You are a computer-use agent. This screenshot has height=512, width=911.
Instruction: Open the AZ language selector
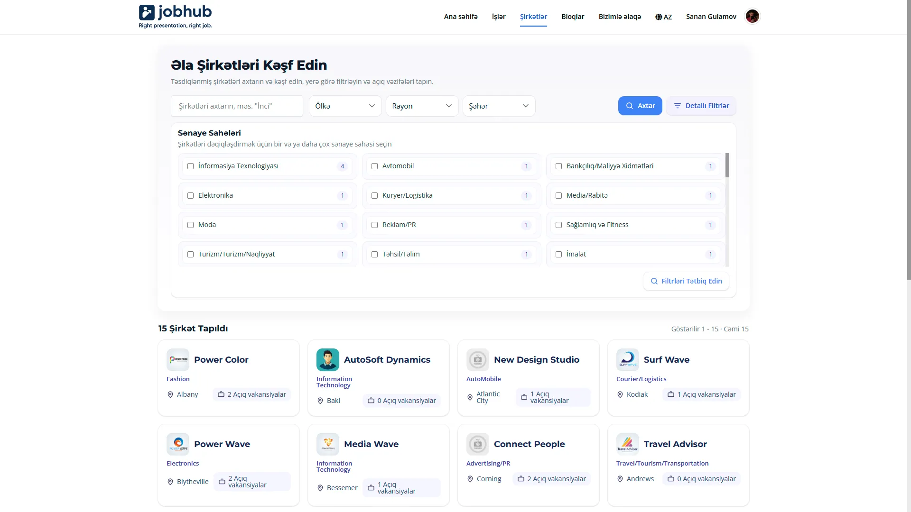[663, 17]
